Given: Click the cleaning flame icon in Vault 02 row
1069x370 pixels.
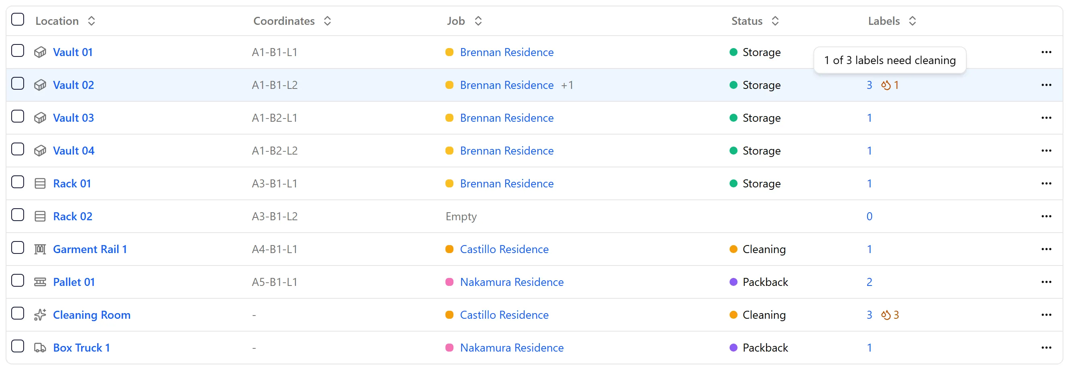Looking at the screenshot, I should [x=886, y=85].
